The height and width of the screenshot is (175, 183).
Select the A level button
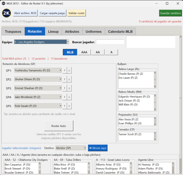tap(111, 52)
